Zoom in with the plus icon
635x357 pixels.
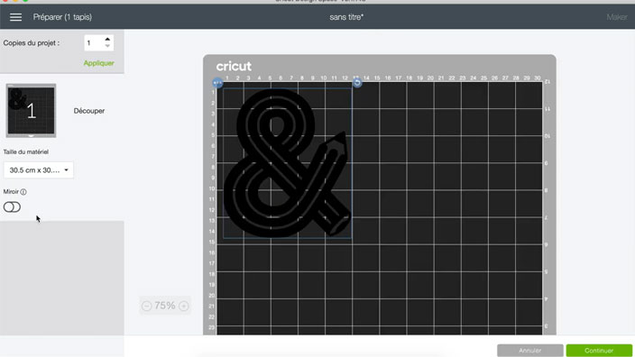184,306
